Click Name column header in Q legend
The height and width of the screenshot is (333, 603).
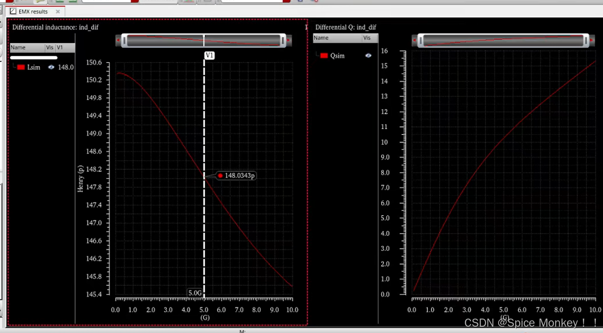point(337,38)
